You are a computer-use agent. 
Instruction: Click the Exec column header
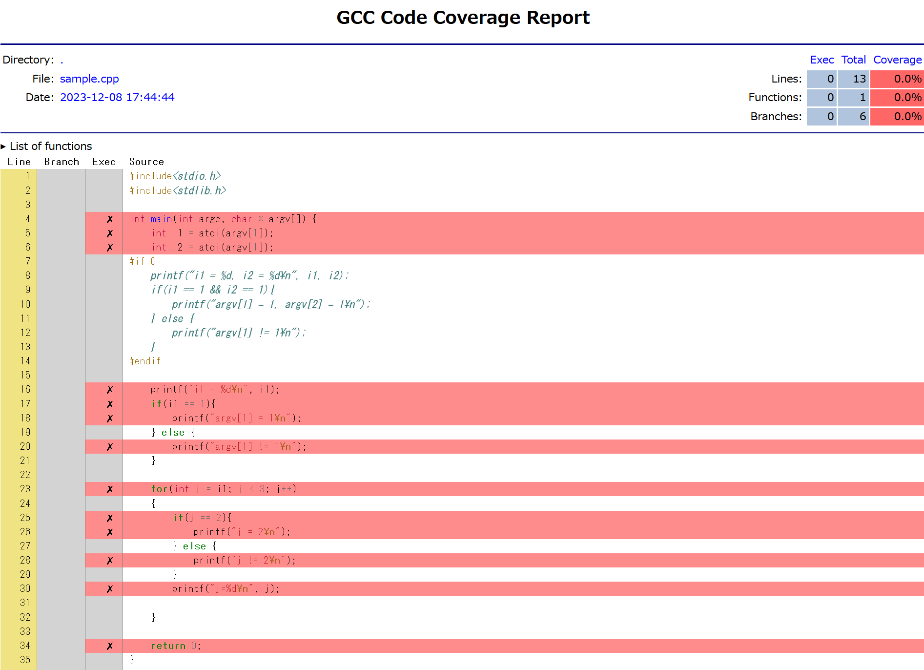821,59
